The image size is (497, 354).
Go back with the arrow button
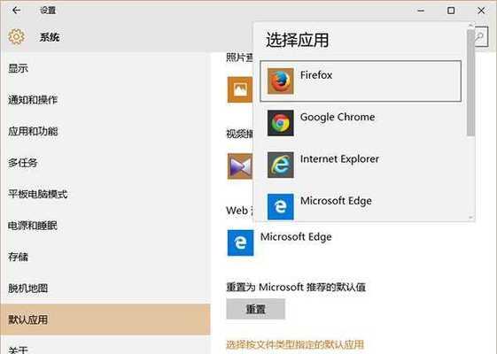click(x=16, y=11)
